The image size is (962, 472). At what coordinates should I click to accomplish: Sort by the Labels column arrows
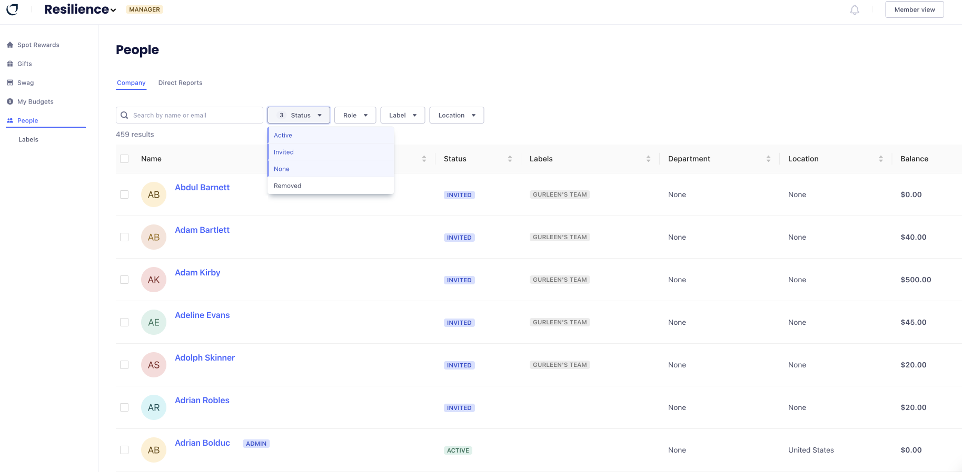648,159
